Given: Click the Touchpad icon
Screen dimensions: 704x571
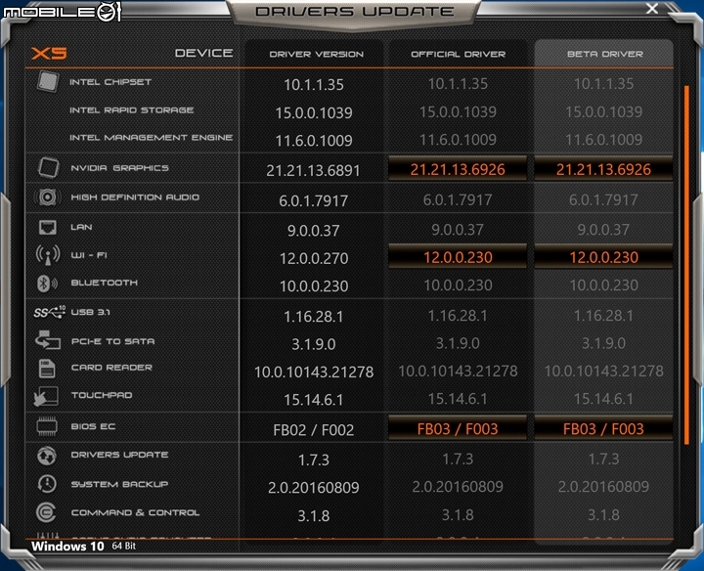Looking at the screenshot, I should (46, 396).
